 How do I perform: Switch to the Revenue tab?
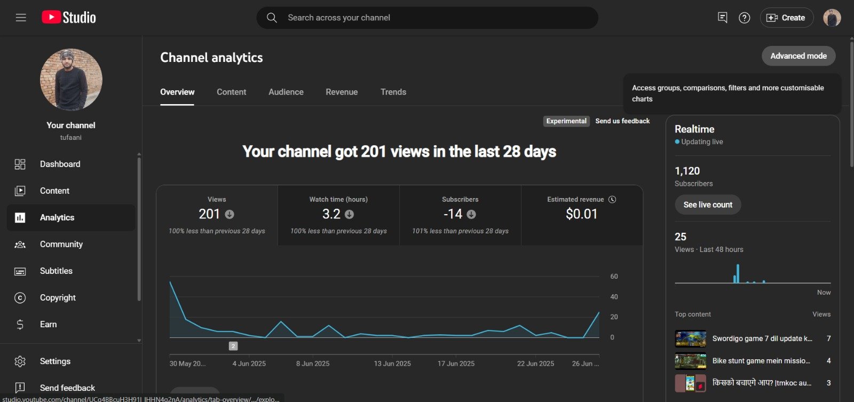pyautogui.click(x=342, y=92)
